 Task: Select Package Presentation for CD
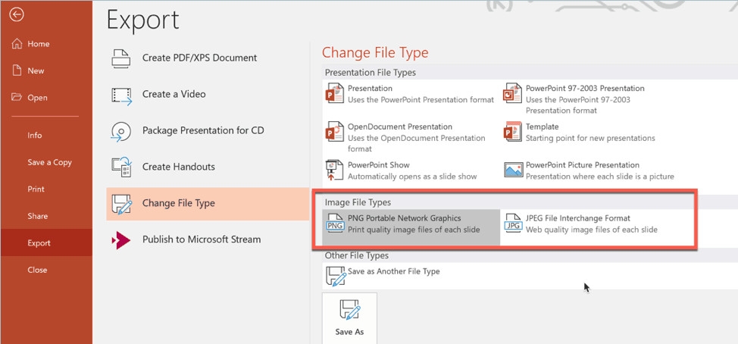tap(208, 130)
